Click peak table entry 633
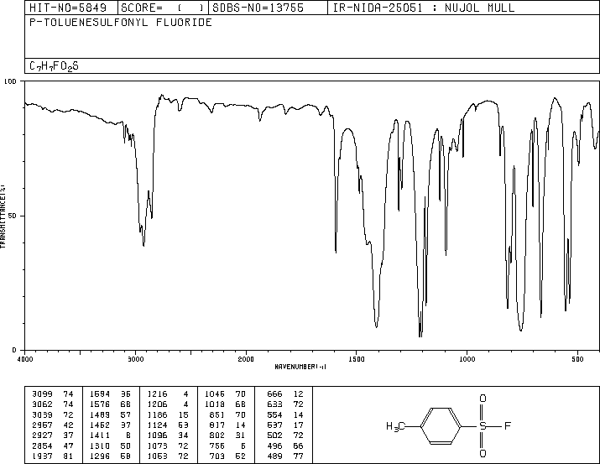Screen dimensions: 600x464 [274, 404]
